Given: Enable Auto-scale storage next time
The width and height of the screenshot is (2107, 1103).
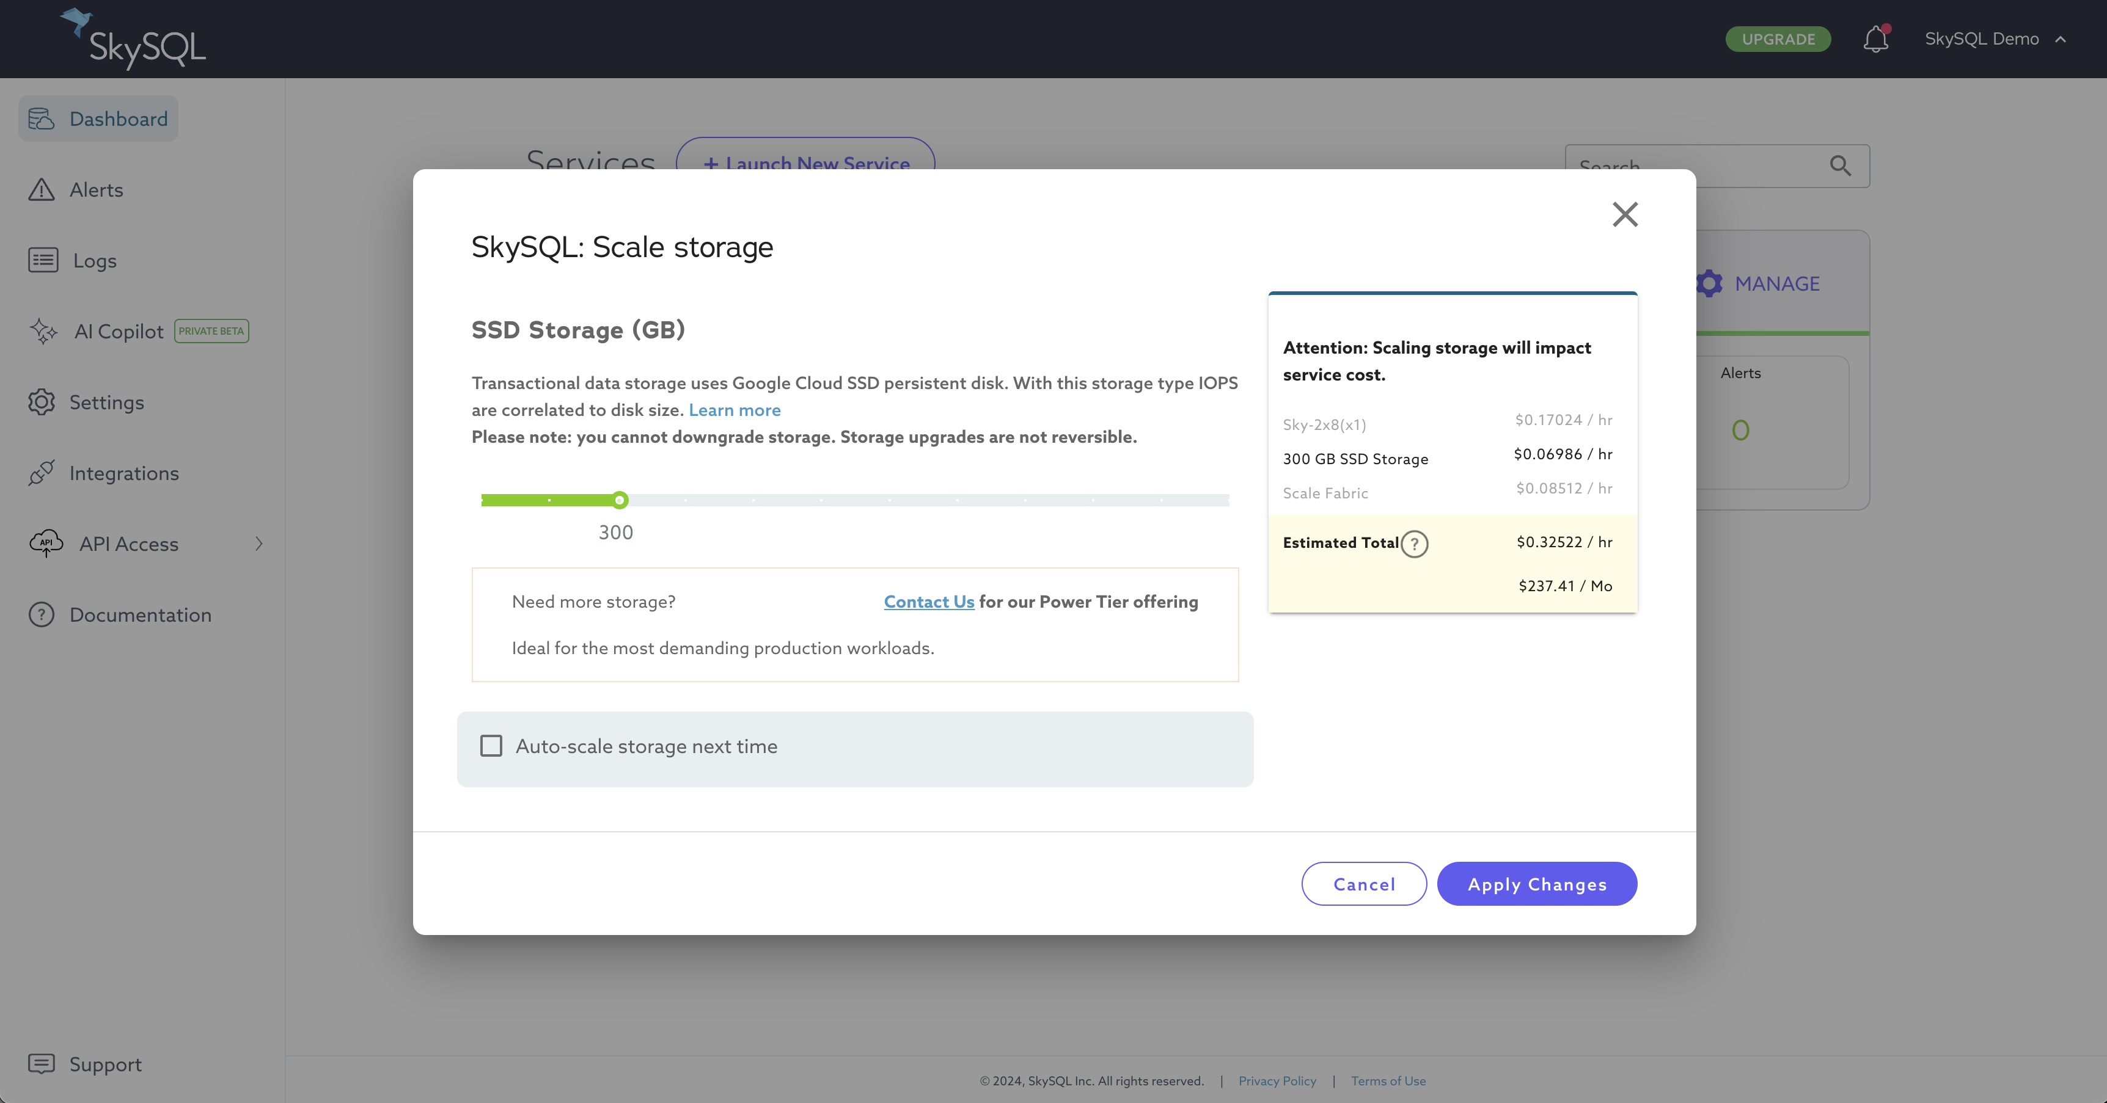Looking at the screenshot, I should pos(491,746).
